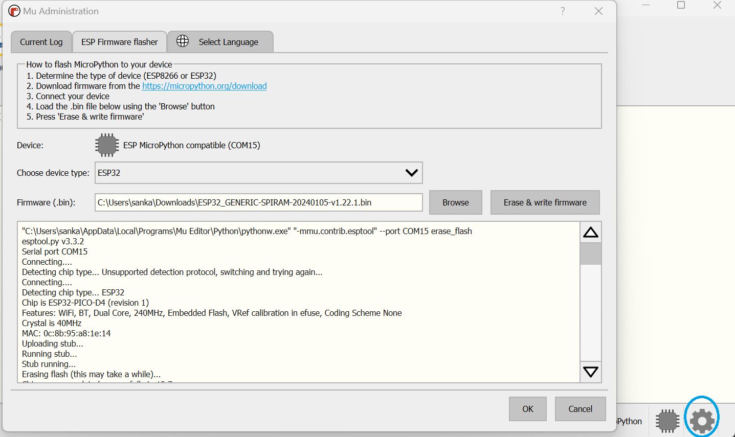Open the Select Language tab
This screenshot has width=735, height=437.
[220, 42]
